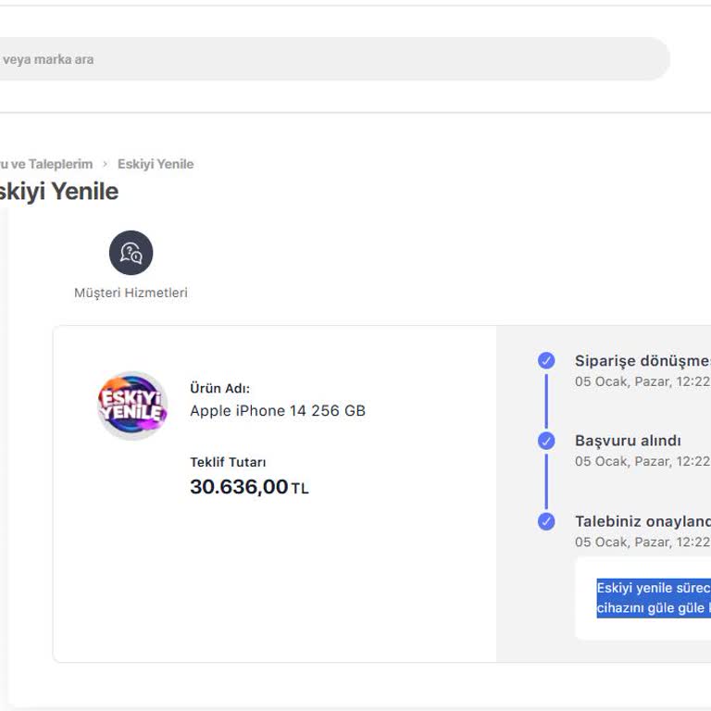Click the 30.636,00 TL offer amount

tap(249, 487)
